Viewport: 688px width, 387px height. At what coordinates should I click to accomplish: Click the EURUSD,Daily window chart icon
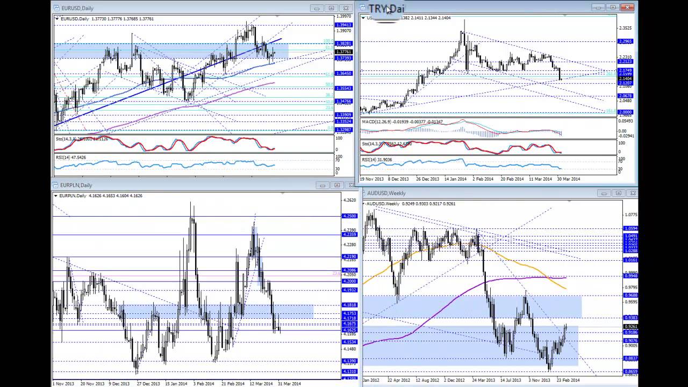56,8
